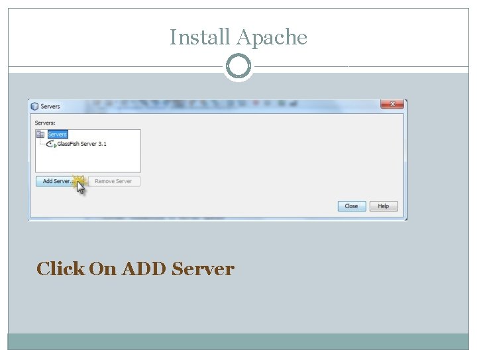The width and height of the screenshot is (477, 358).
Task: Click the 'Servers:' label text
Action: [x=45, y=123]
